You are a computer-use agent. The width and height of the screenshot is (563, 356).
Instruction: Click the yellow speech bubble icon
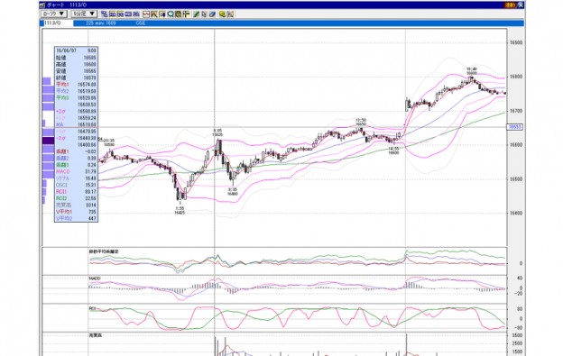click(x=222, y=14)
